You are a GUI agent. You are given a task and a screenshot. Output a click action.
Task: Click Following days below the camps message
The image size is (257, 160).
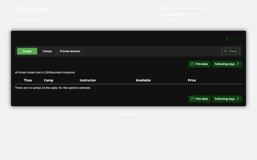[227, 99]
